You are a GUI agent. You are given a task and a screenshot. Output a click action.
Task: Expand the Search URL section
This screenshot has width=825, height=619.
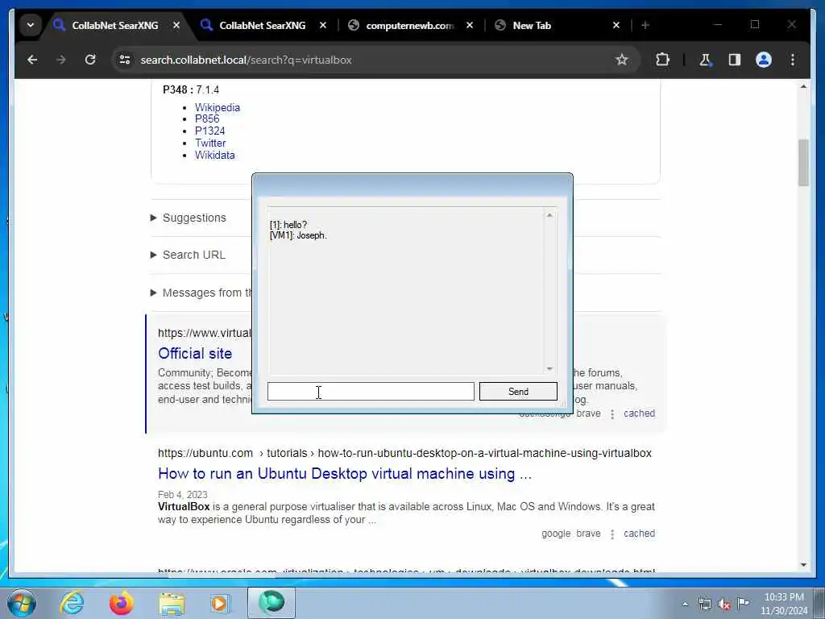(x=188, y=255)
